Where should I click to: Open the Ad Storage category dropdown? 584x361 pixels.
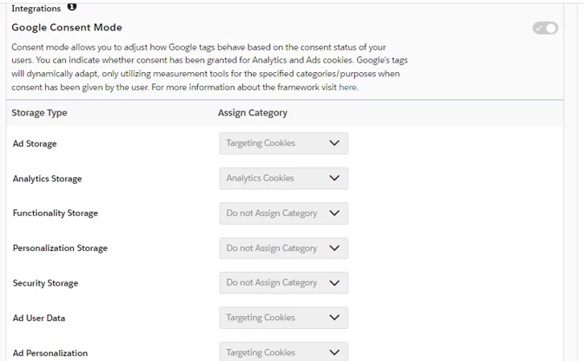pos(283,144)
